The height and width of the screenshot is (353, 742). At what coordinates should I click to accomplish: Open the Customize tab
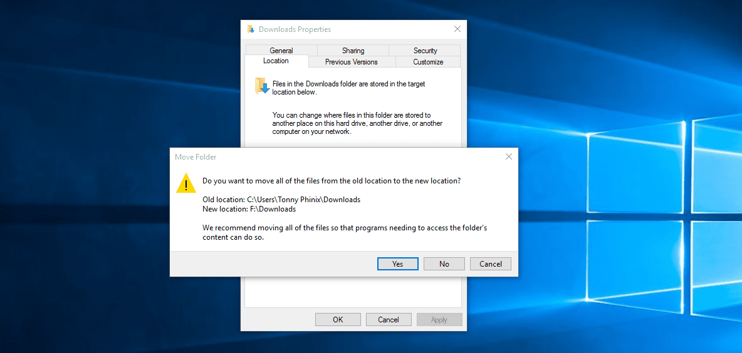(x=428, y=62)
